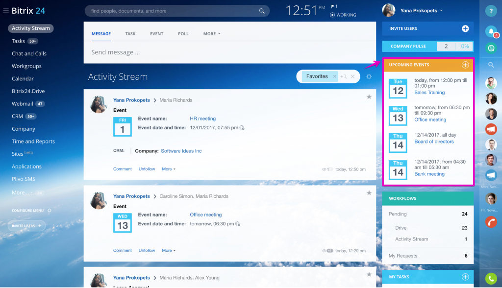Switch to the EVENT tab

point(156,34)
